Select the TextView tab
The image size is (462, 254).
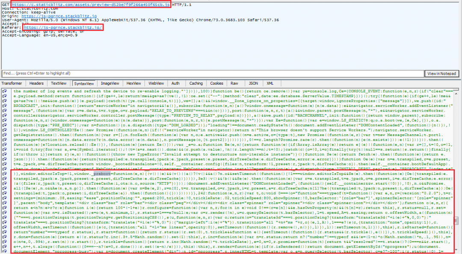point(59,83)
